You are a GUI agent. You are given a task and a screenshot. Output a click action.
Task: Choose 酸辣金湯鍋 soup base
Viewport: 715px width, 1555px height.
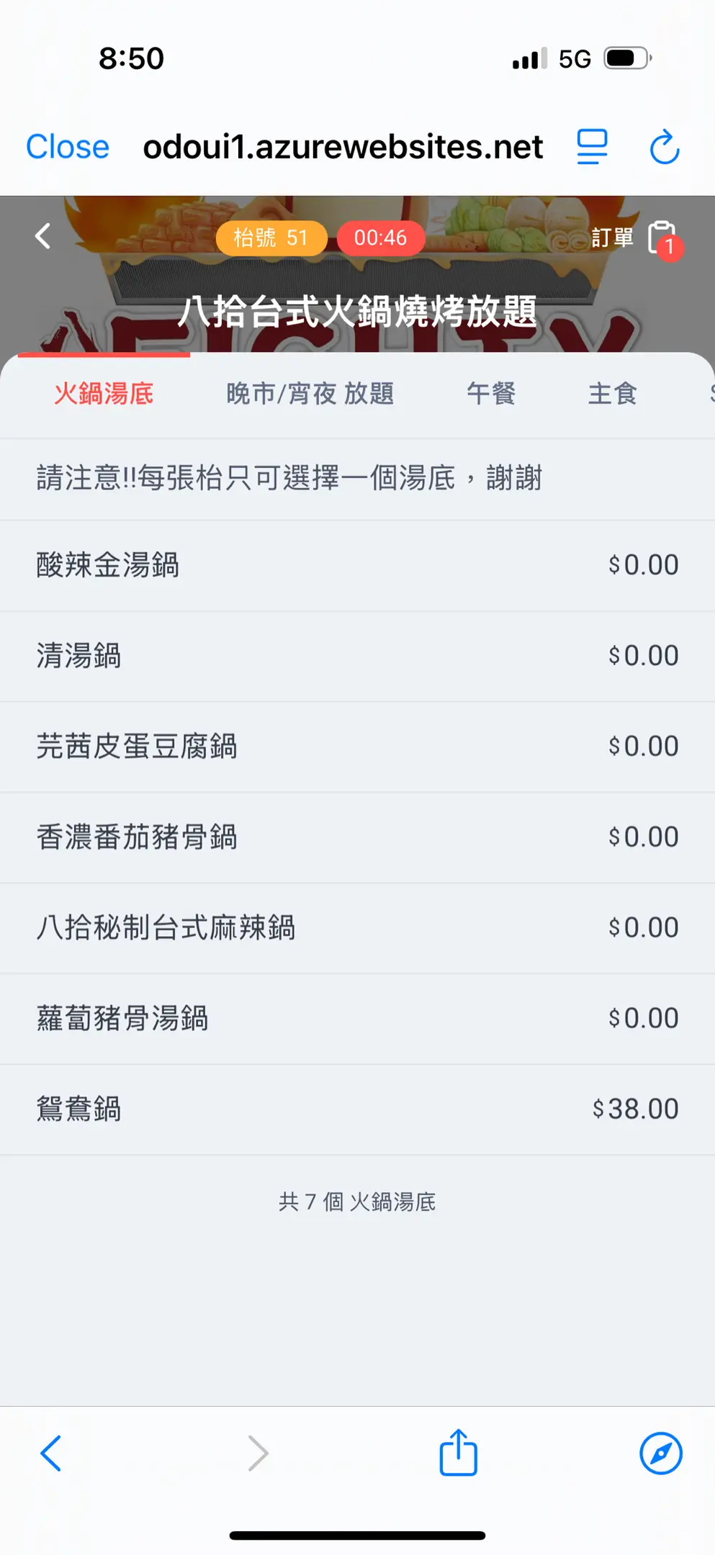(x=357, y=565)
